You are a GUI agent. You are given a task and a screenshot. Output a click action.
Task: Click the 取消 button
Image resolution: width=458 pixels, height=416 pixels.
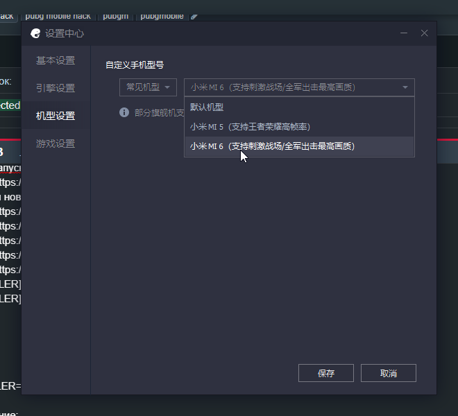[x=389, y=373]
